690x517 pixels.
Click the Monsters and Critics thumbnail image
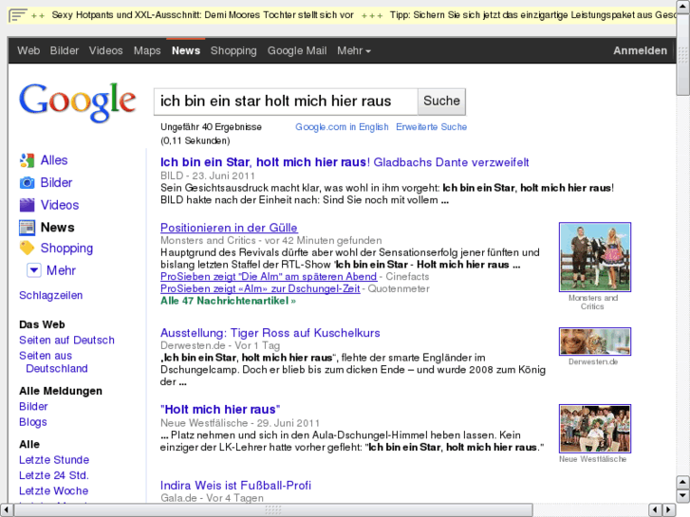(x=594, y=257)
